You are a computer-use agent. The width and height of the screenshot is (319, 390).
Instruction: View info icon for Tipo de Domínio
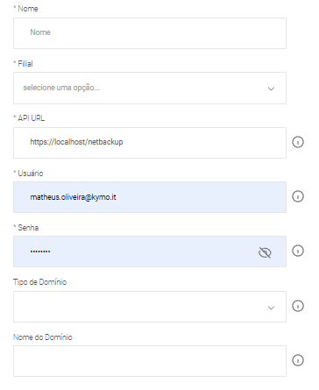[x=298, y=306]
